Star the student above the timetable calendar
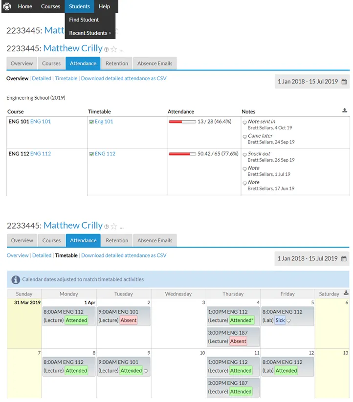 (113, 226)
